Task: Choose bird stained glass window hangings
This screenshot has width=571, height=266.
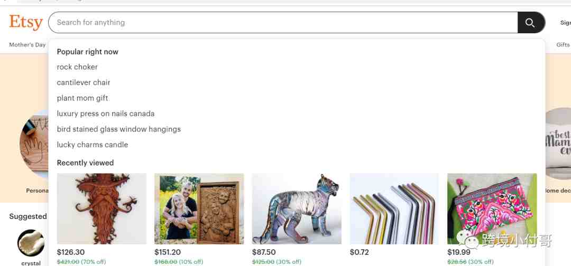Action: pos(119,129)
